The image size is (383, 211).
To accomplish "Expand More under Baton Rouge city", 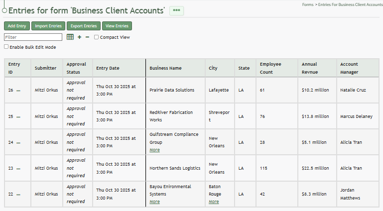I will pos(214,202).
